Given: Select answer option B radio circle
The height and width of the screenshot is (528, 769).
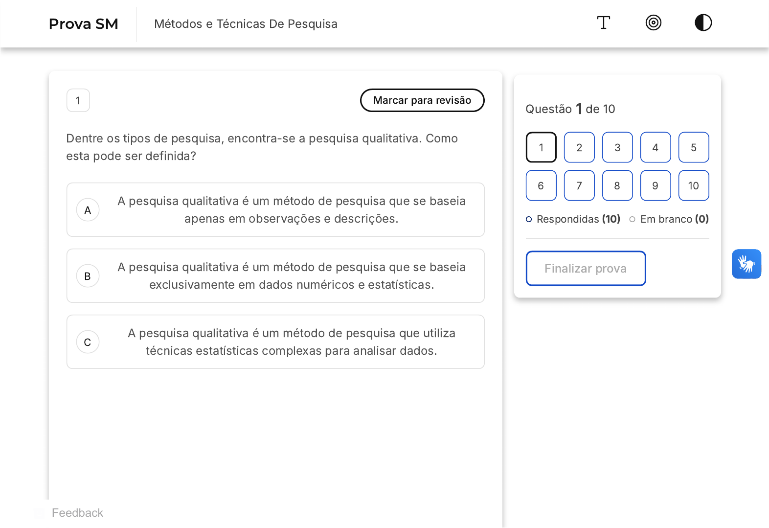Looking at the screenshot, I should pos(88,276).
